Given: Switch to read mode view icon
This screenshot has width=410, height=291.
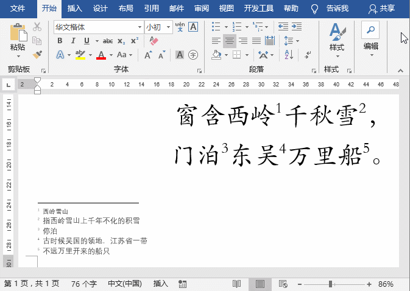Looking at the screenshot, I should pyautogui.click(x=236, y=284).
